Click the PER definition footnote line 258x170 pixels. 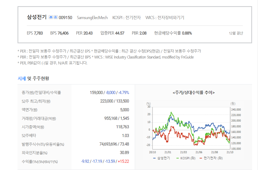[x=109, y=51]
